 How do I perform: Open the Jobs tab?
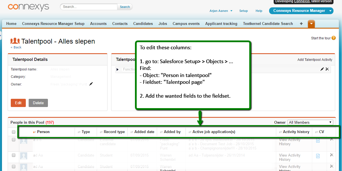click(x=163, y=24)
